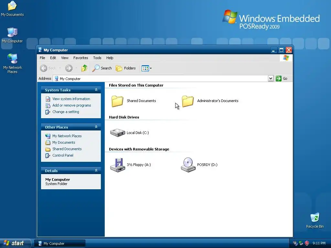The width and height of the screenshot is (331, 248).
Task: Click the Start button
Action: [x=16, y=243]
